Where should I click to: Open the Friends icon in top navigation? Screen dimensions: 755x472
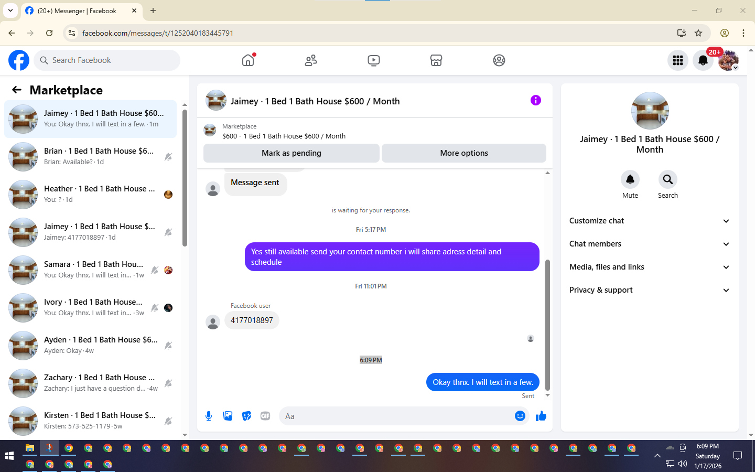[311, 60]
